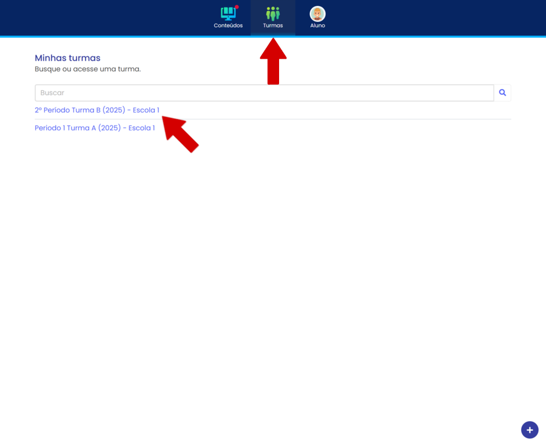The width and height of the screenshot is (546, 446).
Task: Click the Minhas turmas heading
Action: [67, 58]
